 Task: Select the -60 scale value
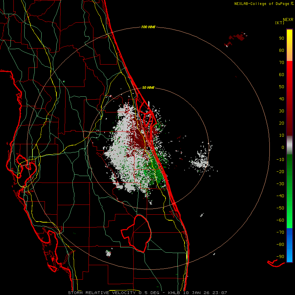point(280,220)
